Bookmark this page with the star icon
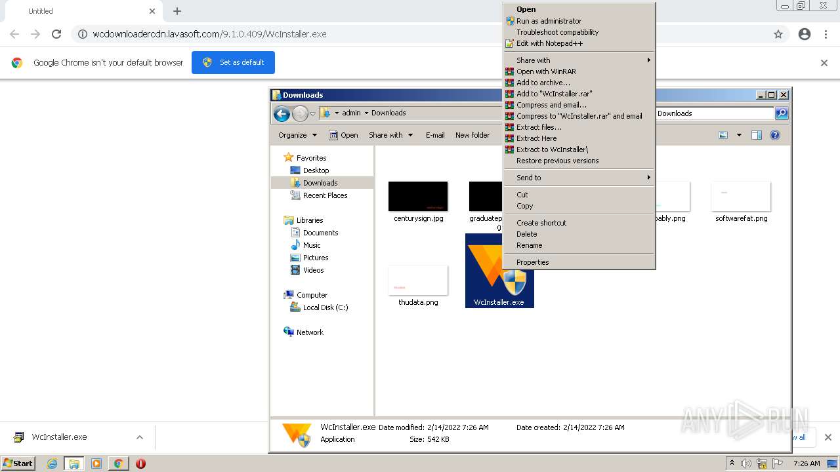The height and width of the screenshot is (472, 840). [x=778, y=34]
